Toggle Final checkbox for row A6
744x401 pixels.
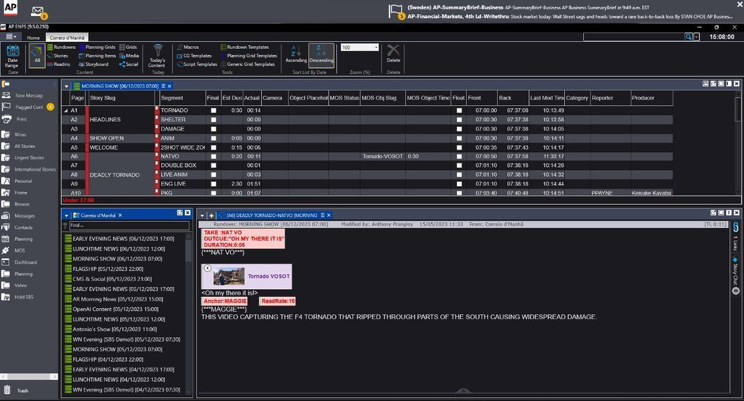tap(213, 157)
